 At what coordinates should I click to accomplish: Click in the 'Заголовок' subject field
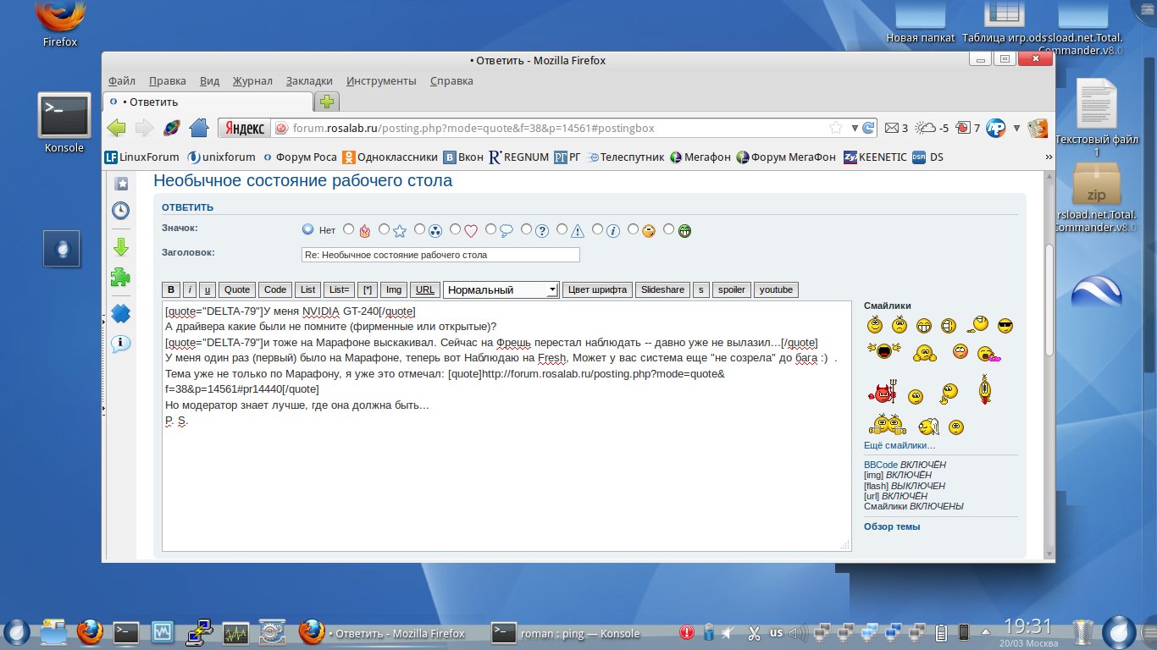point(440,254)
